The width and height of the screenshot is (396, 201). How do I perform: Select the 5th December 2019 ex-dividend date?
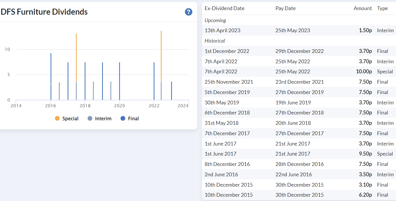tap(227, 92)
